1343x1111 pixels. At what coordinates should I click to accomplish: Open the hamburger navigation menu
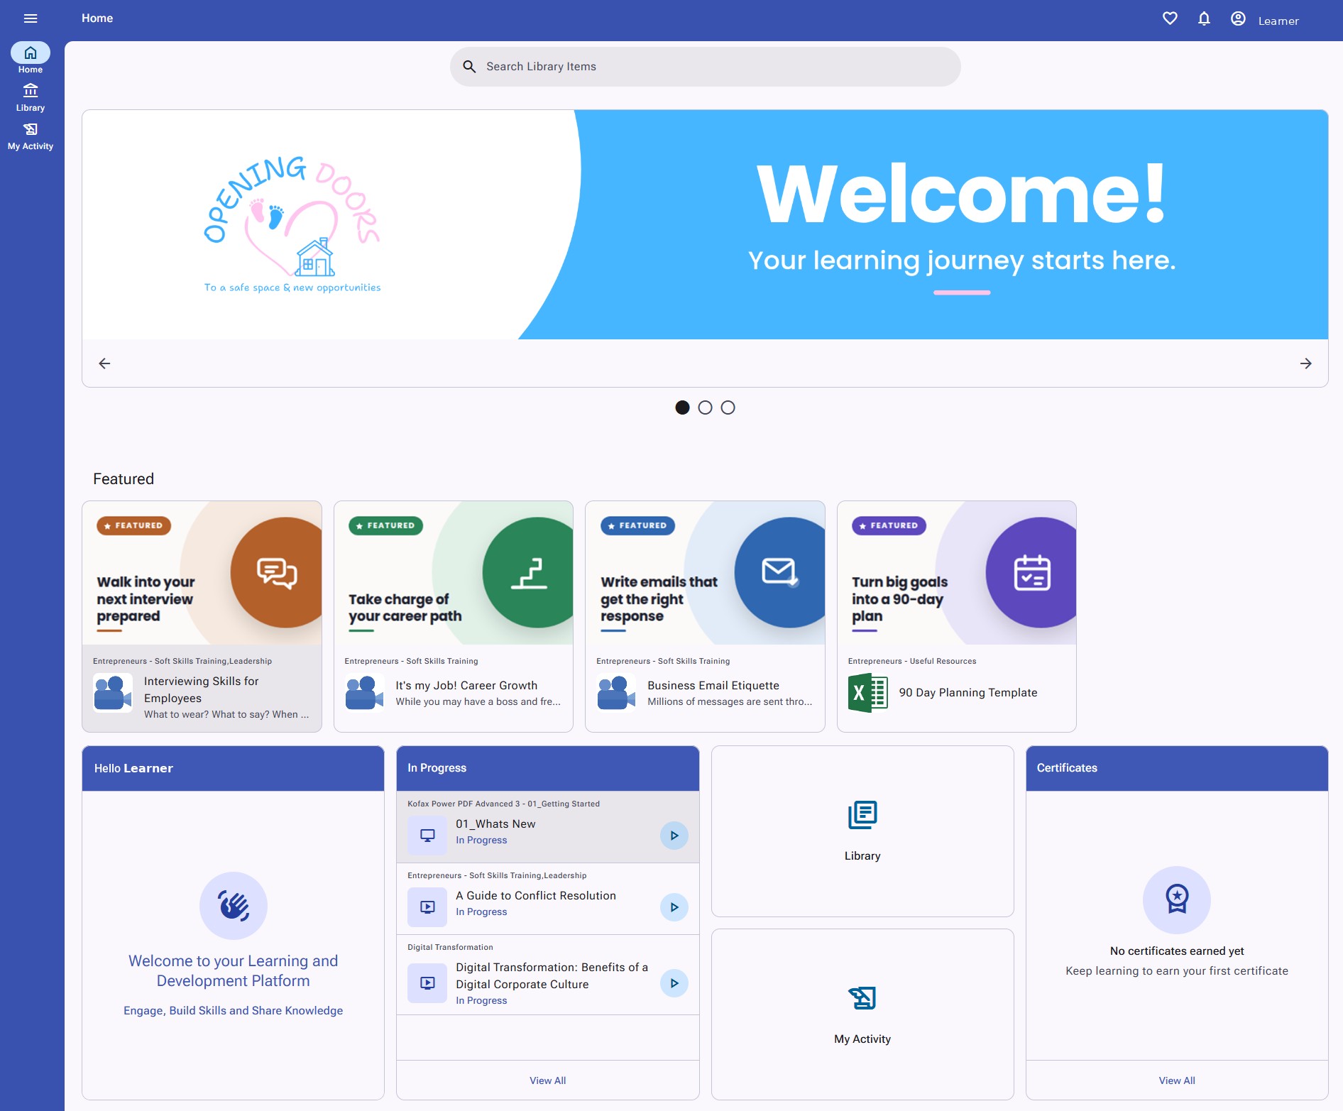31,18
